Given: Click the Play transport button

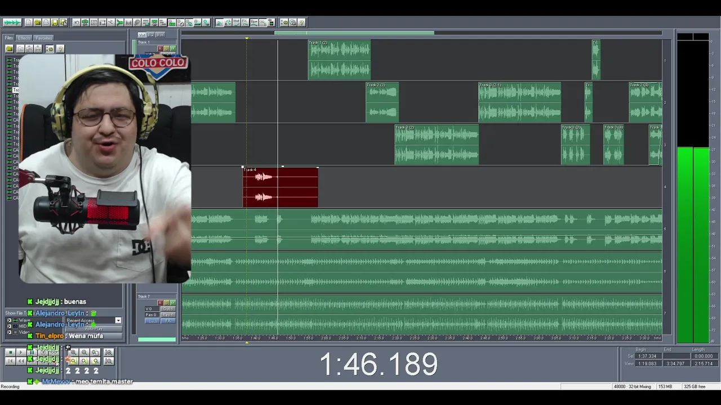Looking at the screenshot, I should [21, 352].
